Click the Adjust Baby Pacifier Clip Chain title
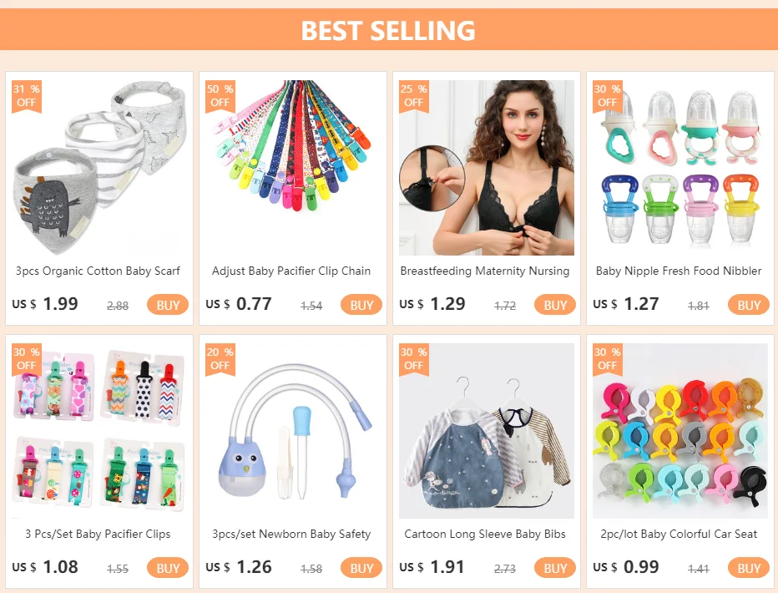The image size is (778, 593). (291, 271)
